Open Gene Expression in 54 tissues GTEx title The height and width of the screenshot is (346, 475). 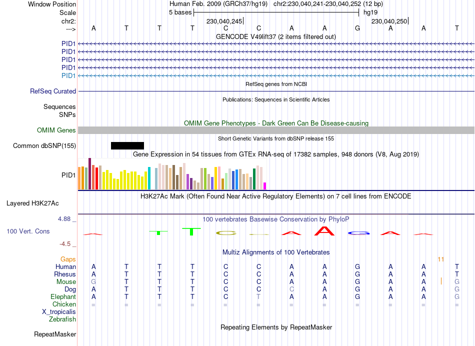click(x=276, y=154)
